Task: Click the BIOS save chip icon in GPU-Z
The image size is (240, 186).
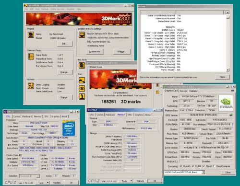Action: pyautogui.click(x=231, y=115)
